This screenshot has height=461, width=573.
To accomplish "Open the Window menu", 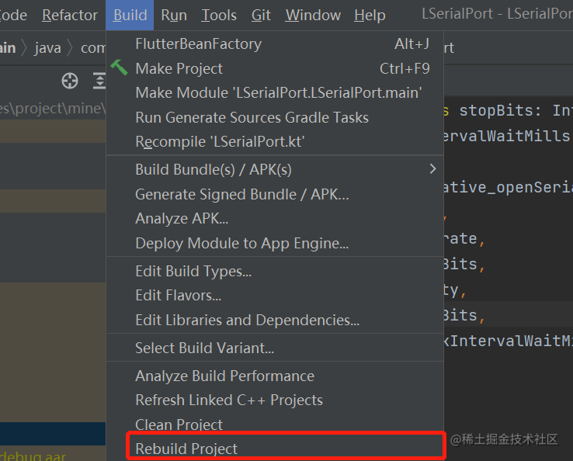I will pyautogui.click(x=313, y=16).
